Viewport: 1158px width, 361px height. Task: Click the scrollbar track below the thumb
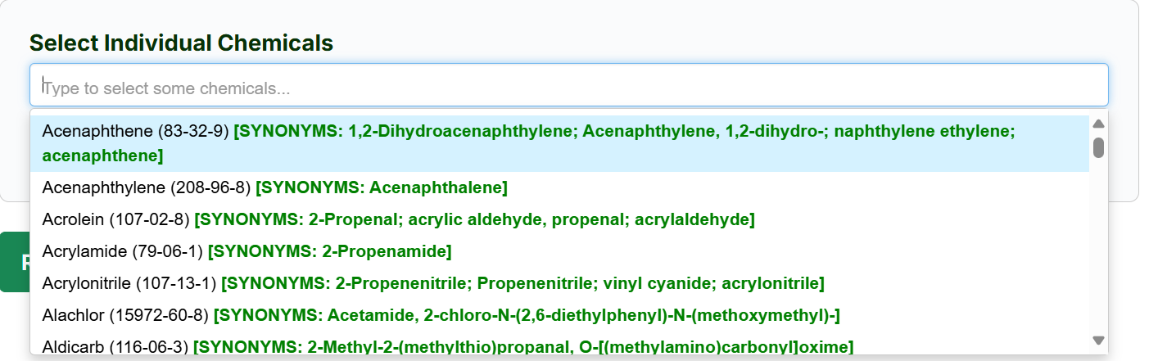point(1099,246)
